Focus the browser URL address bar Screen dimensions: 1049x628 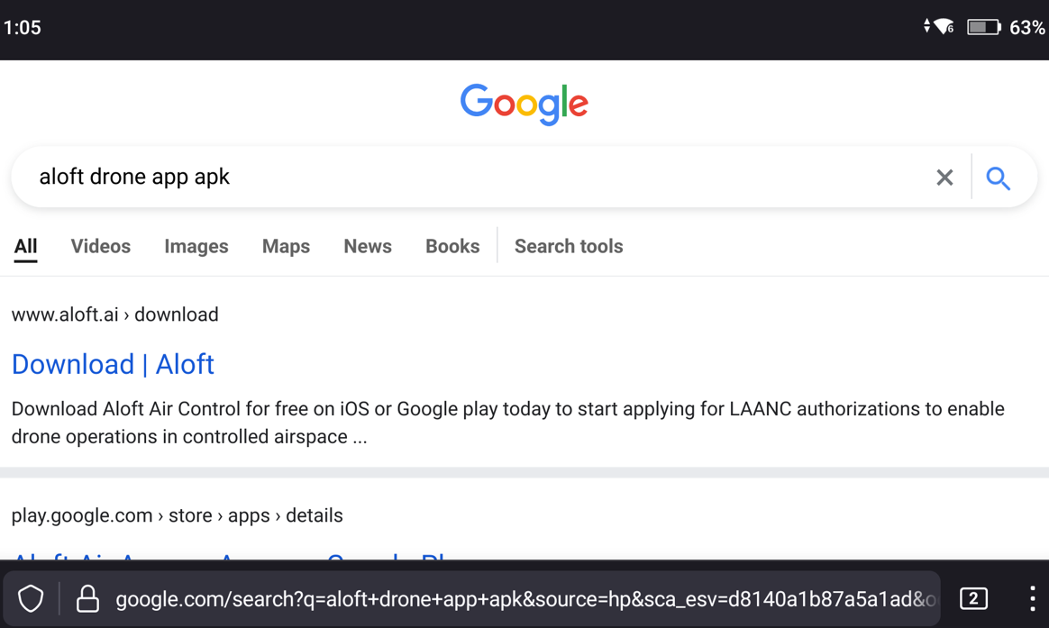click(x=523, y=598)
